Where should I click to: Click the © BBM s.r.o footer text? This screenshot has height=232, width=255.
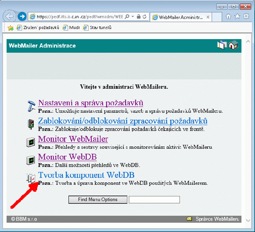(24, 219)
